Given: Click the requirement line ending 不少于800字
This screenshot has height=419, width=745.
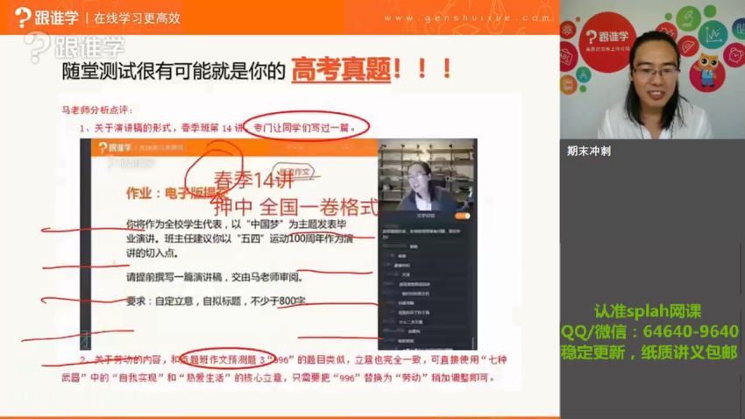Looking at the screenshot, I should (216, 301).
